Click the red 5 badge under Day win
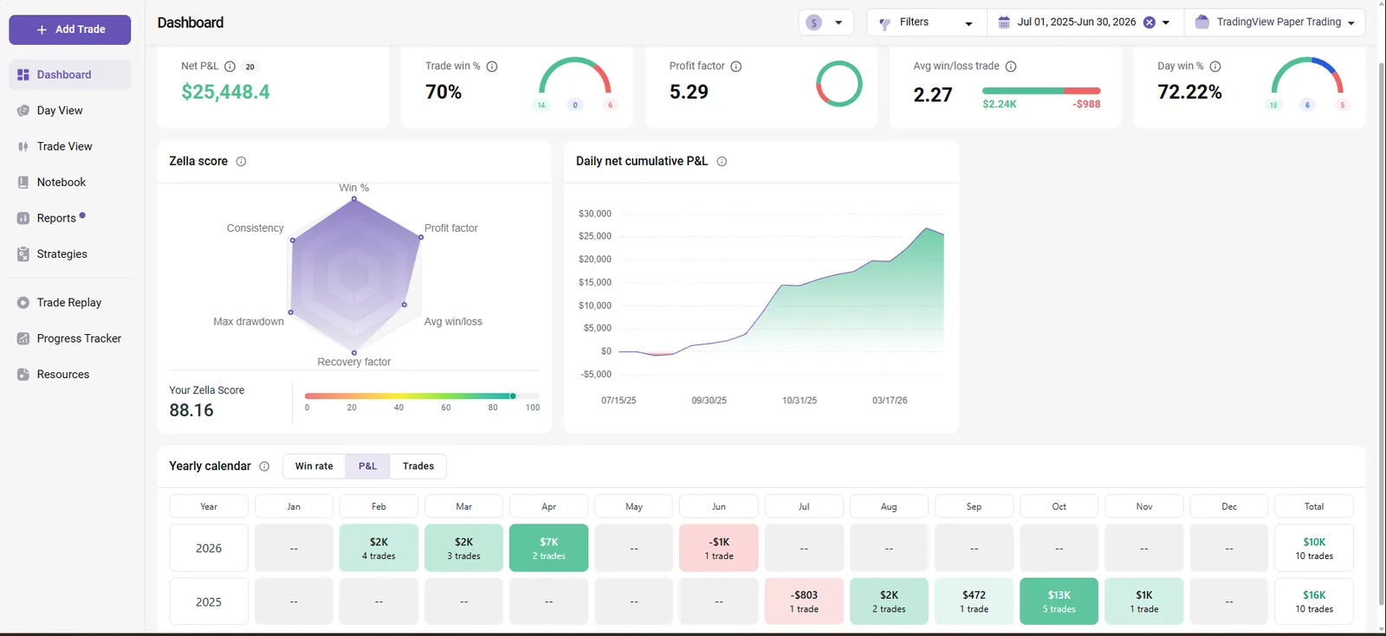1386x636 pixels. (1343, 106)
